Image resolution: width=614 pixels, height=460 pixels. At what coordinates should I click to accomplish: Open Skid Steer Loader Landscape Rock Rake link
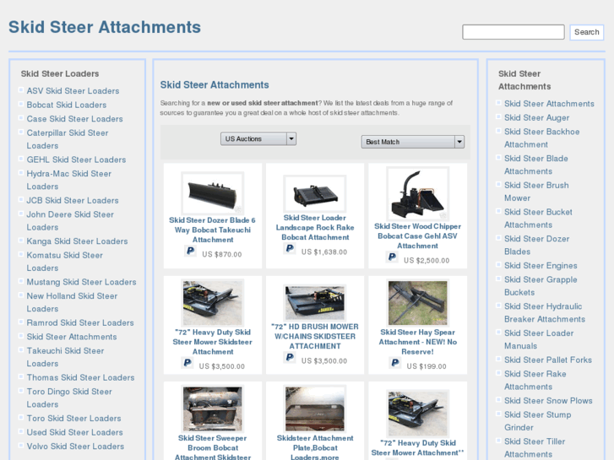click(x=315, y=227)
